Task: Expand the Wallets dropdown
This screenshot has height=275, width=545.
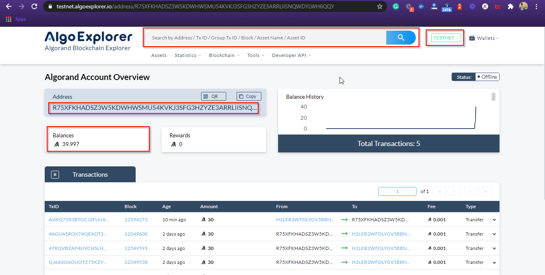Action: pos(484,38)
